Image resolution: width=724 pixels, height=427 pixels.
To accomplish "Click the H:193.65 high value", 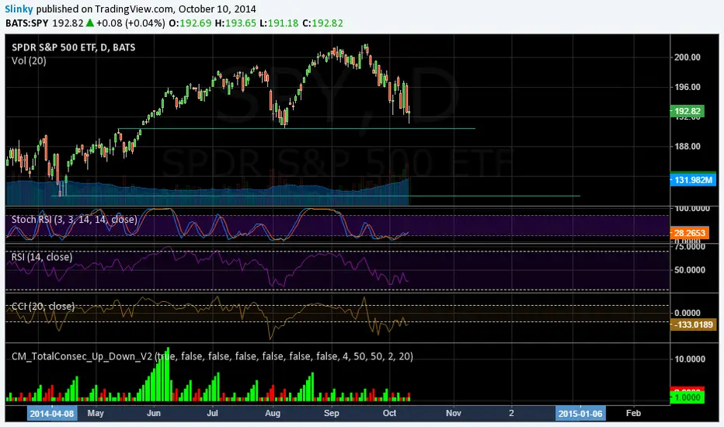I will 235,23.
